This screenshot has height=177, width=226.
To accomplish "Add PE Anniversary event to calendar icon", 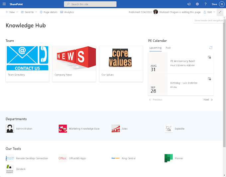I will [x=209, y=57].
